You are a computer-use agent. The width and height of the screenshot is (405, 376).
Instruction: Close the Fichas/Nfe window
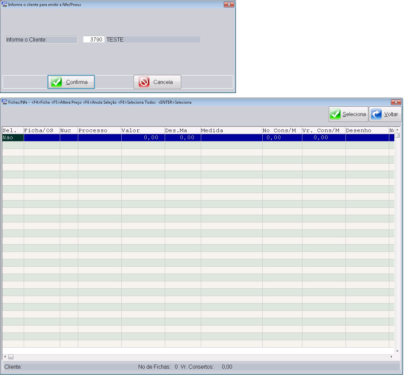click(396, 102)
